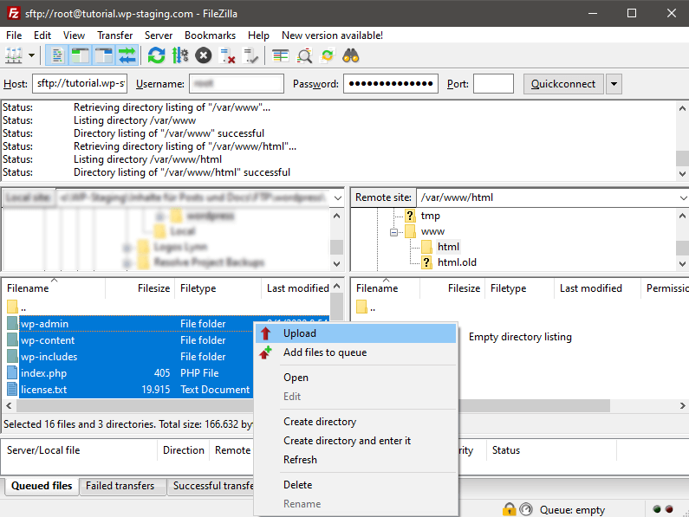Go to parent folder in remote list

[x=367, y=307]
